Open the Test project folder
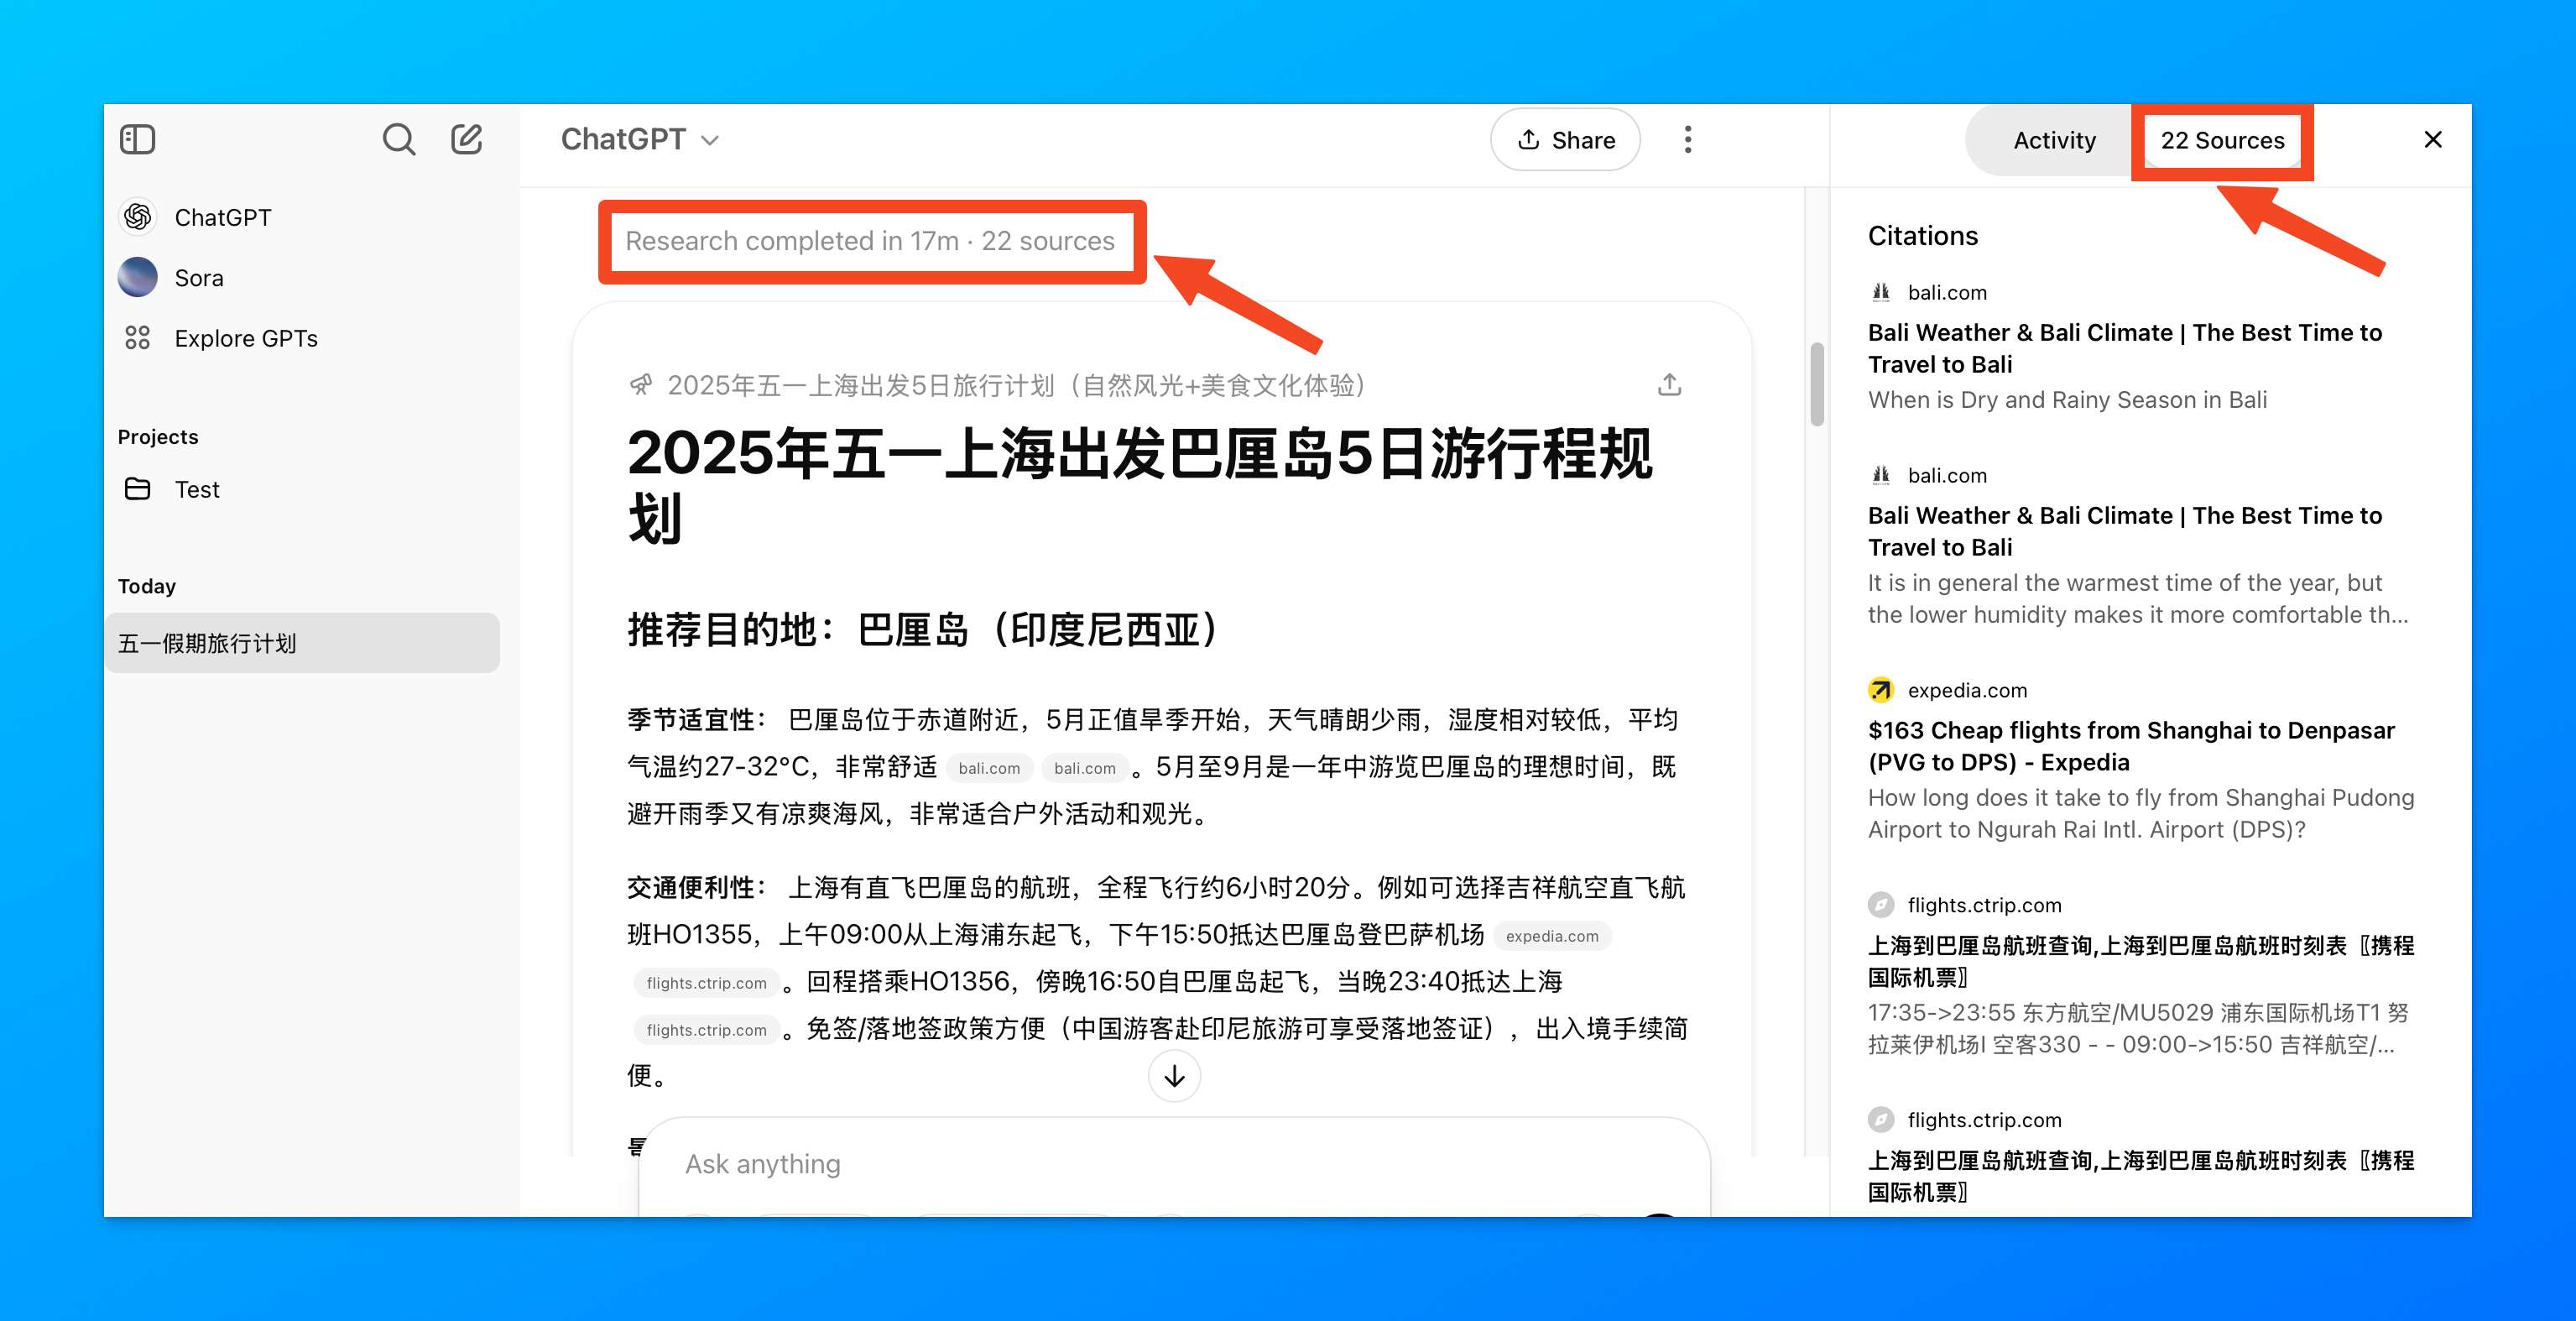Viewport: 2576px width, 1321px height. coord(196,489)
